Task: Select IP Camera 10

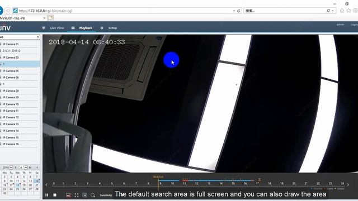Action: point(20,104)
